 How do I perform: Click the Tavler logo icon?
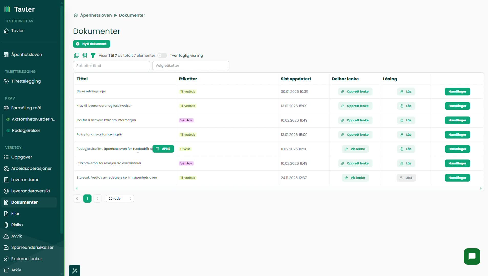pyautogui.click(x=7, y=9)
